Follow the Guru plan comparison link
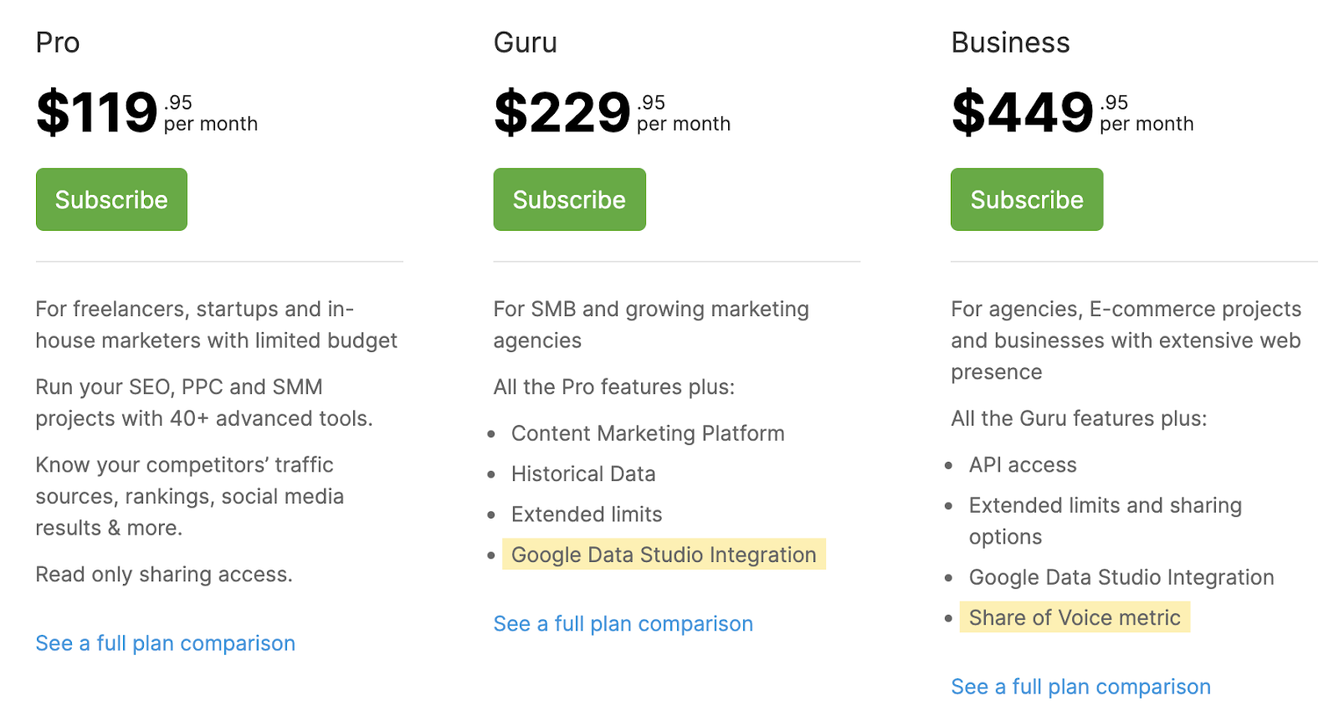This screenshot has width=1339, height=721. click(623, 624)
